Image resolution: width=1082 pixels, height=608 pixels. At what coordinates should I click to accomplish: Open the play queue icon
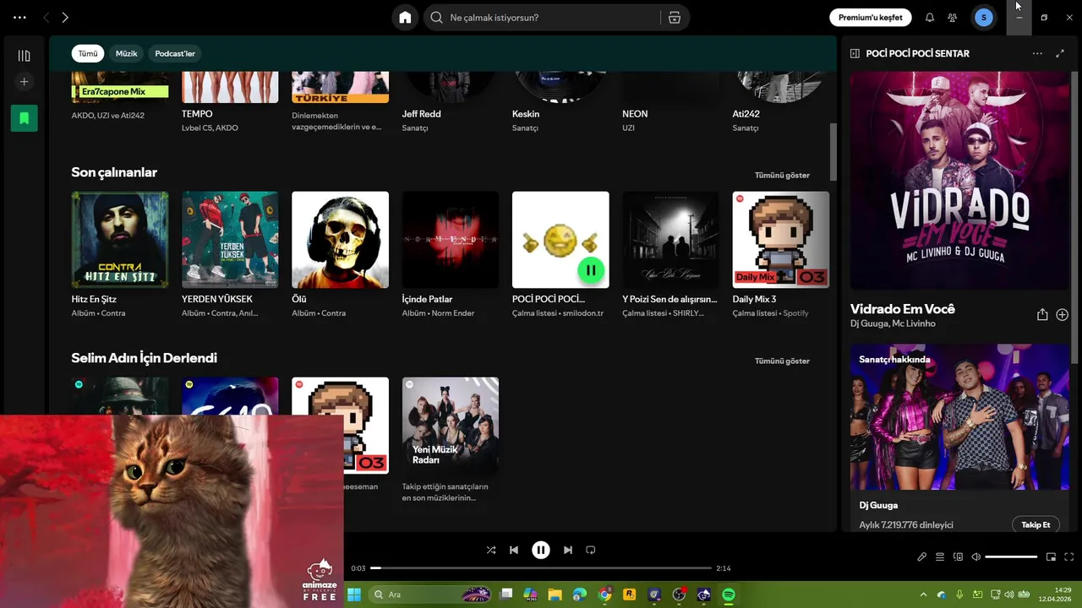pos(940,556)
